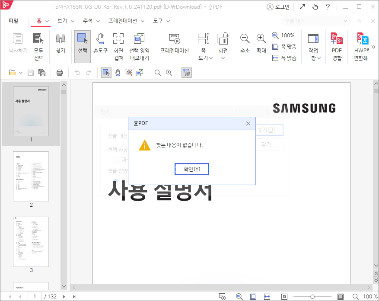Click the export selection icon in quick toolbar

click(x=140, y=73)
